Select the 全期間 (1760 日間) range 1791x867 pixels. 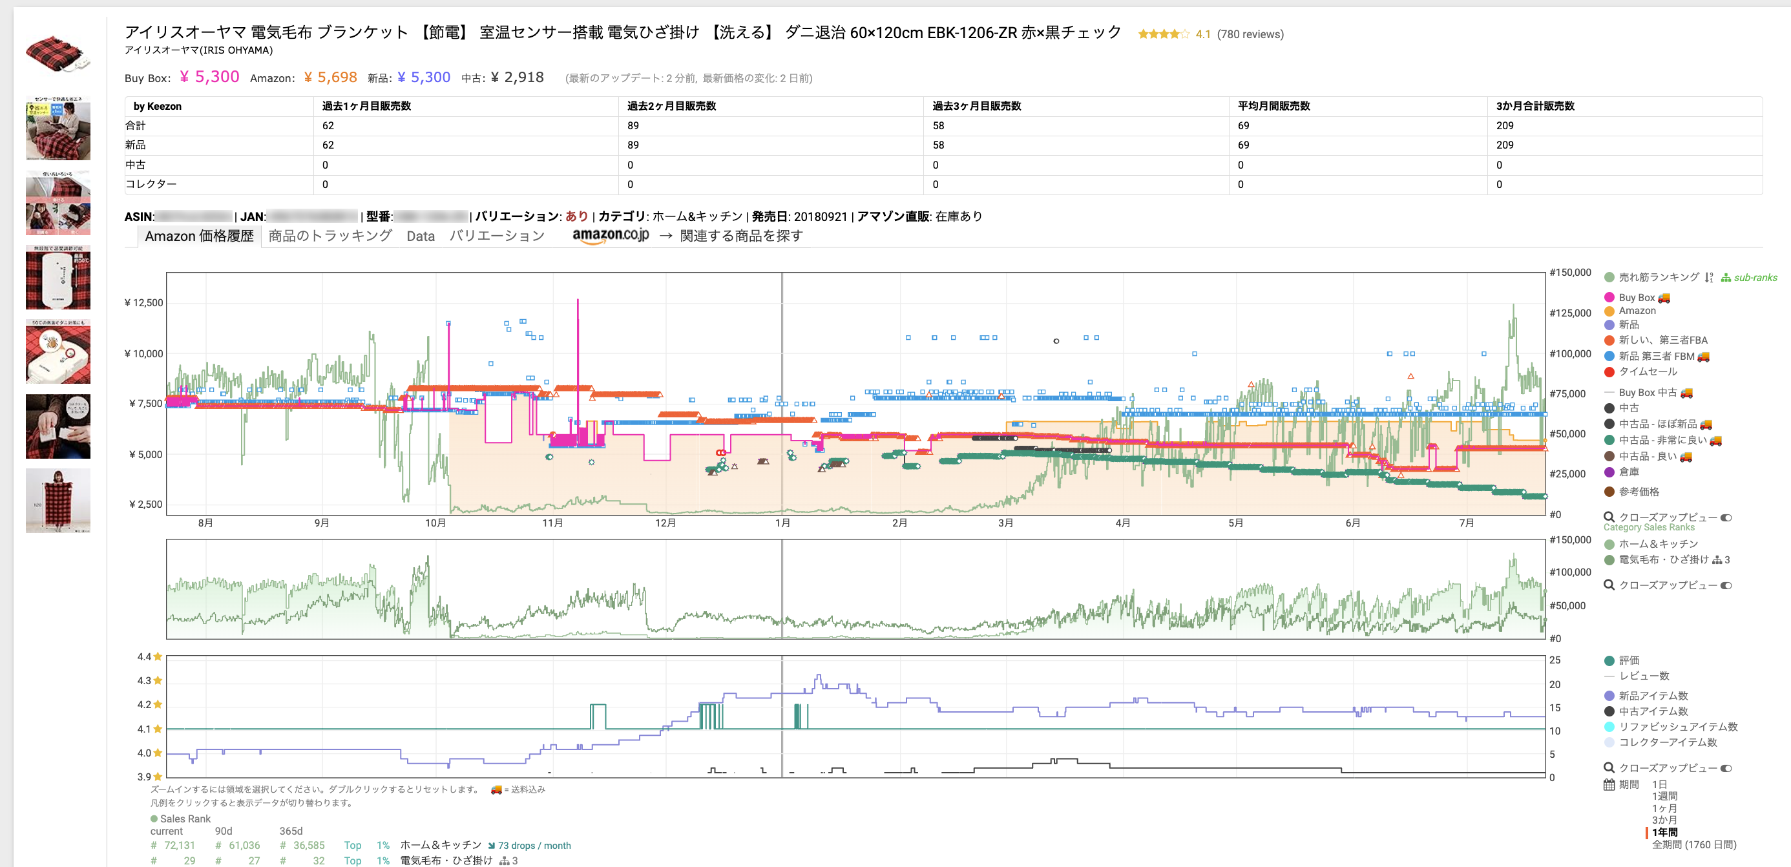point(1693,845)
